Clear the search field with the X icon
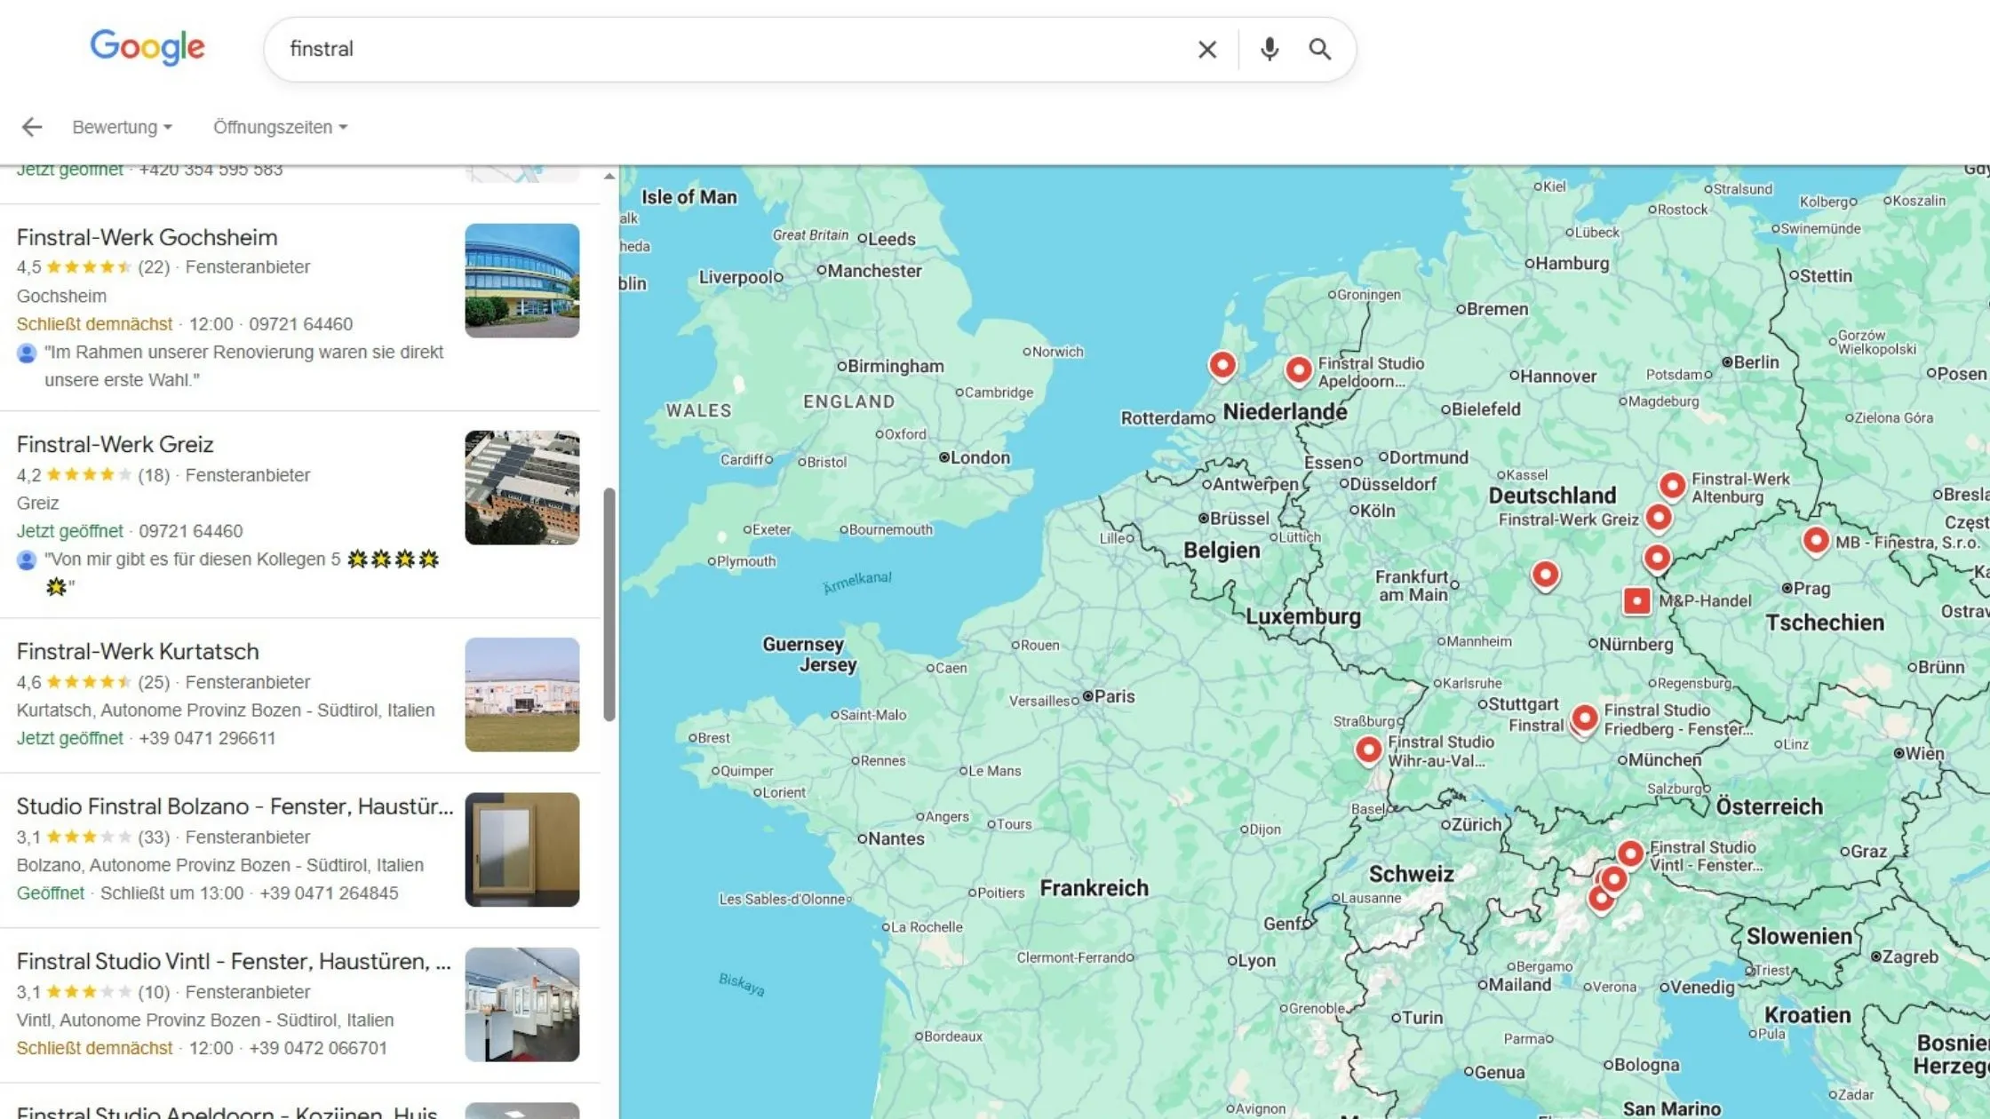The image size is (1990, 1119). 1207,49
